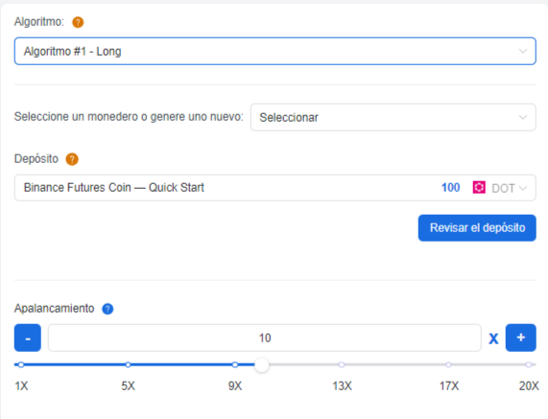Expand the Seleccionar wallet dropdown
This screenshot has width=548, height=419.
[x=393, y=117]
